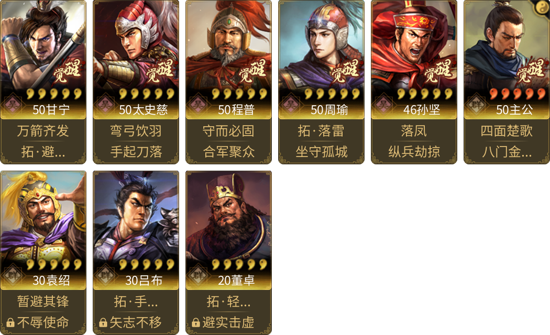Click the lock icon beside 矢志不移

click(103, 322)
